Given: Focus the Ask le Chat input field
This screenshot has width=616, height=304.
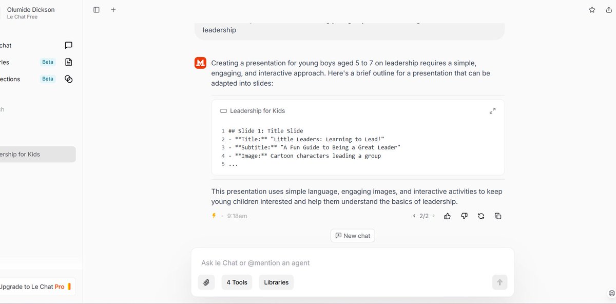Looking at the screenshot, I should [x=353, y=263].
